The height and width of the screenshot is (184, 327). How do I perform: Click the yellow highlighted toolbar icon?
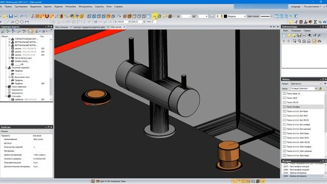point(155,16)
